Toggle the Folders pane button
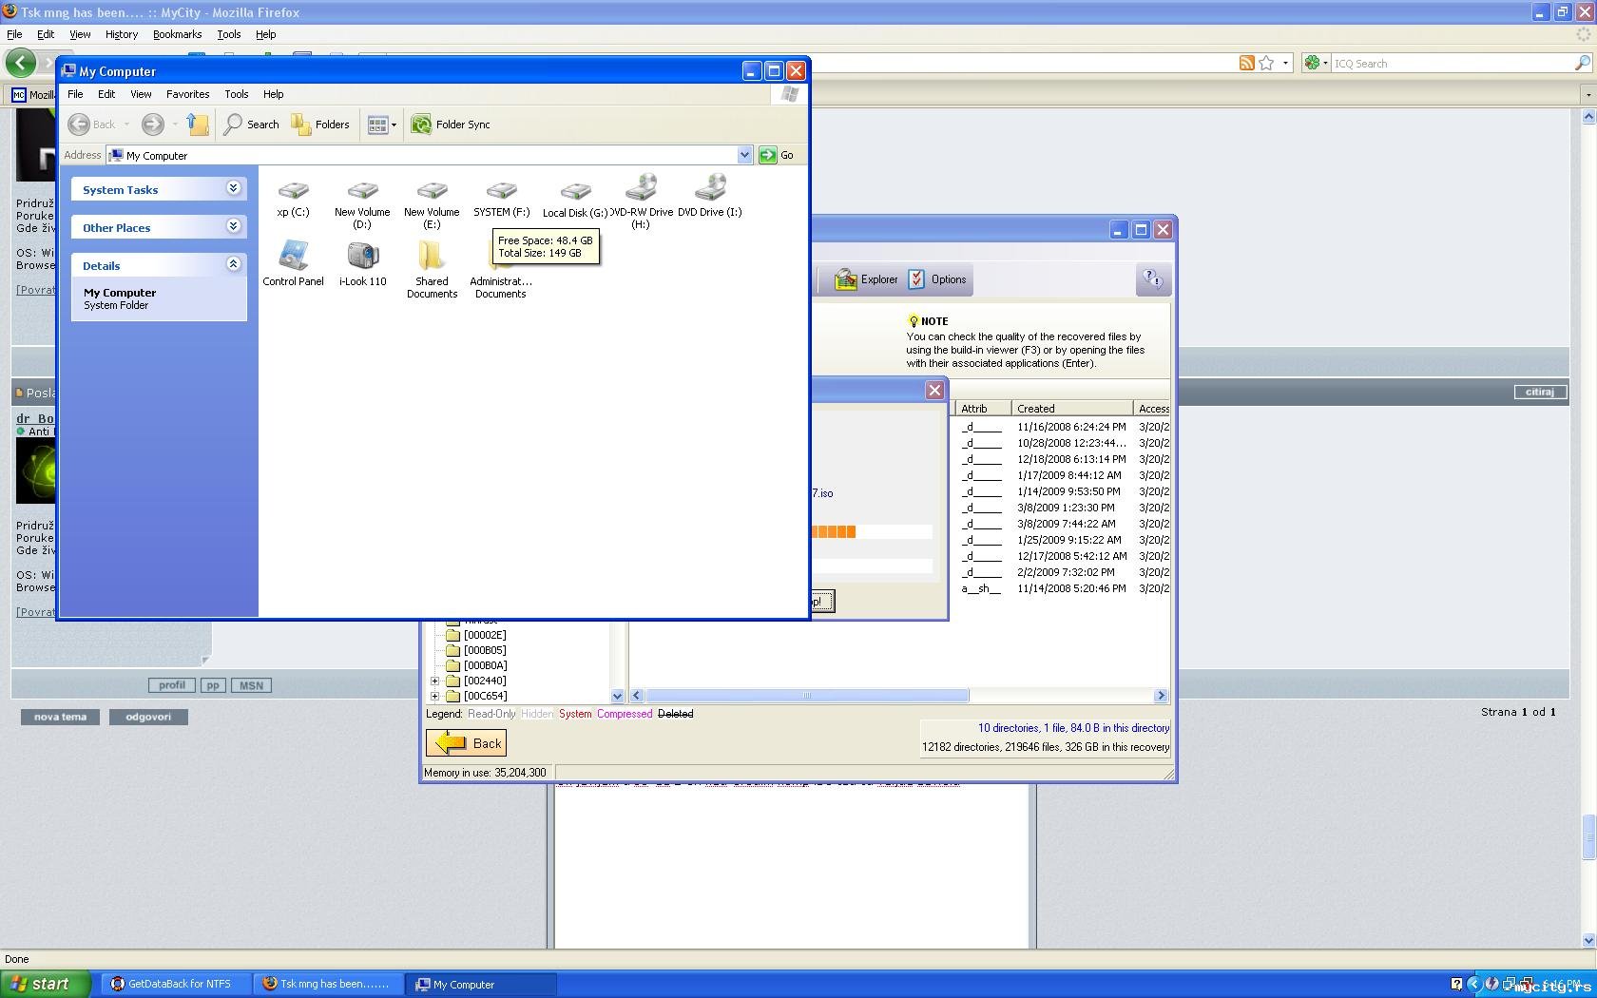Viewport: 1597px width, 998px height. [320, 125]
